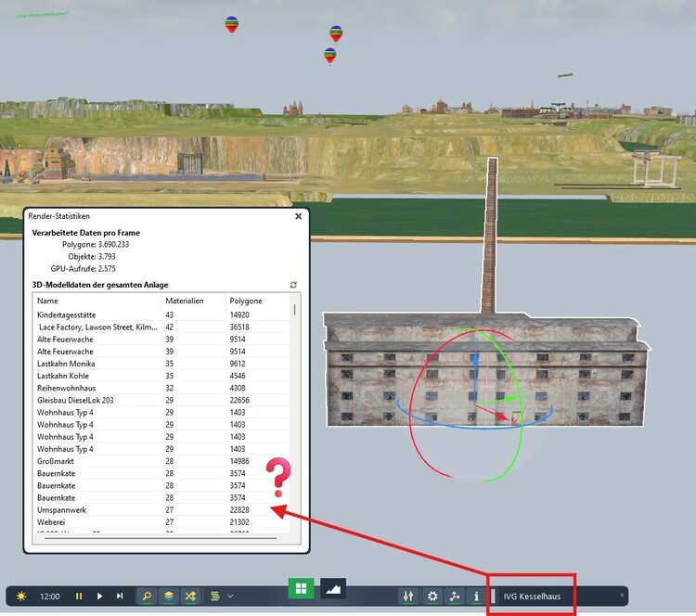This screenshot has width=696, height=616.
Task: Open the info icon in toolbar
Action: coord(476,597)
